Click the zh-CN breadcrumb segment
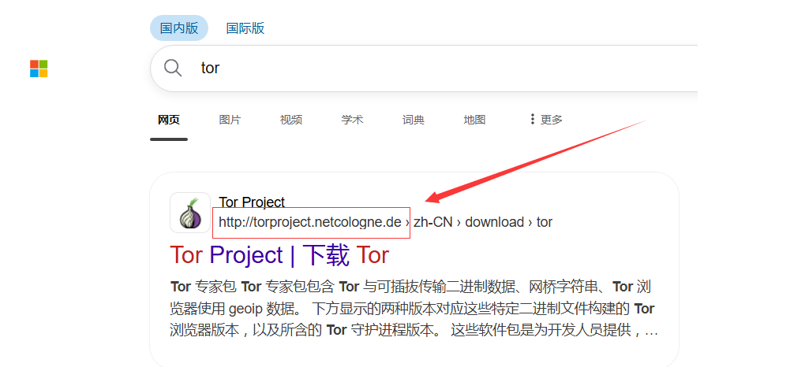 [x=432, y=222]
